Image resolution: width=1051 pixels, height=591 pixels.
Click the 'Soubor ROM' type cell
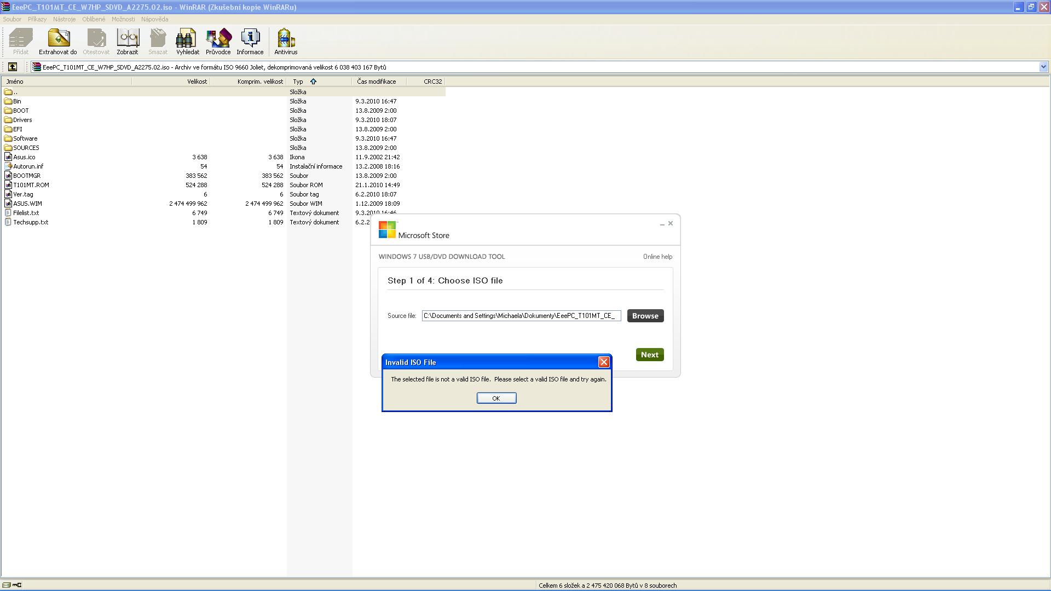click(306, 185)
